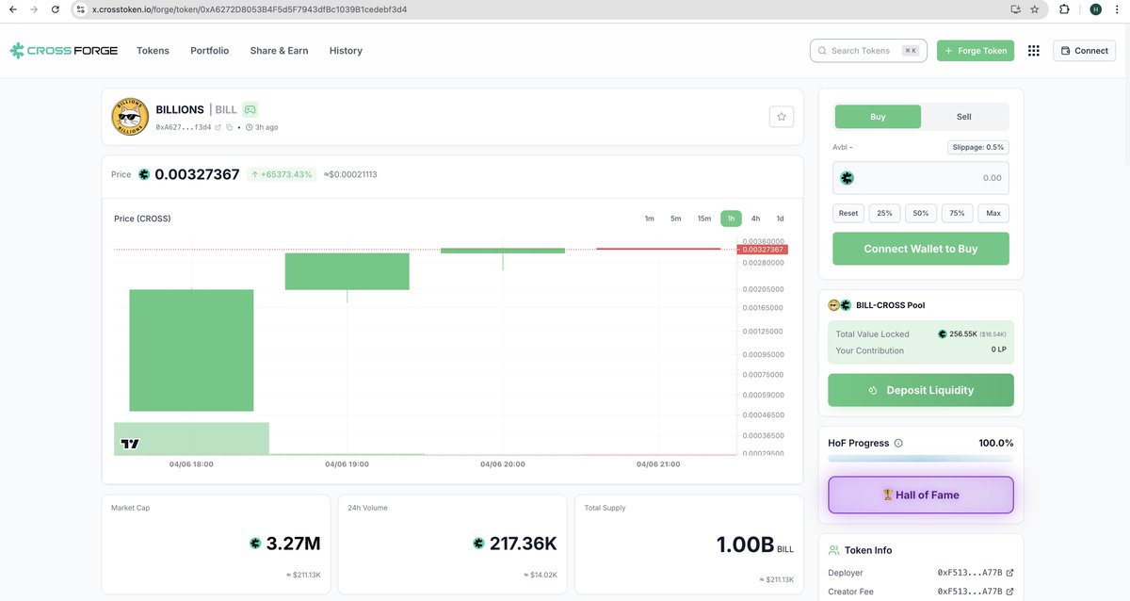This screenshot has height=601, width=1130.
Task: Click the BILLIONS token avatar image
Action: point(130,117)
